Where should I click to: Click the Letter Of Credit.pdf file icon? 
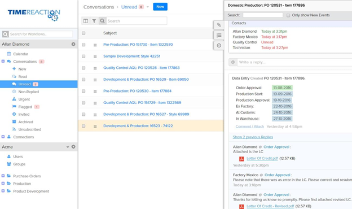coord(241,159)
